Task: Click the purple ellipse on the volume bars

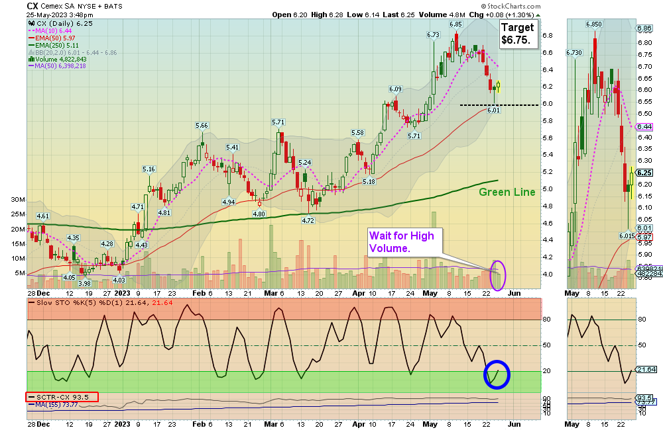Action: (497, 274)
